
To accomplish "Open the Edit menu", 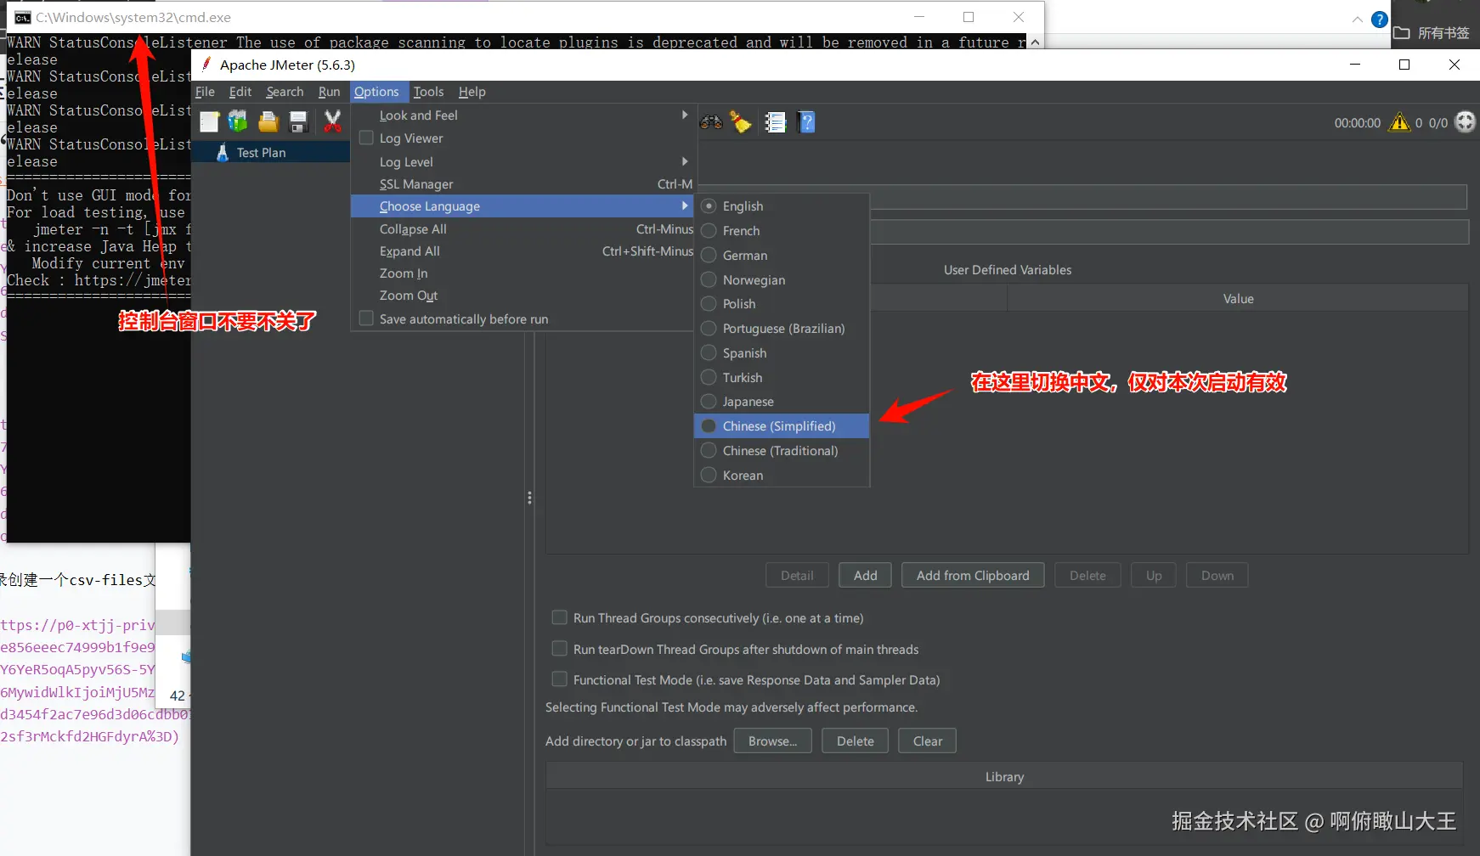I will 240,92.
